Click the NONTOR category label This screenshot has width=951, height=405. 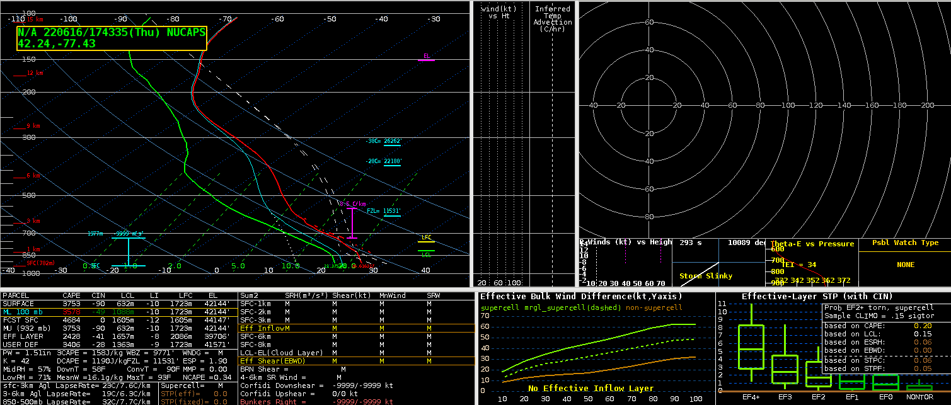click(x=919, y=397)
